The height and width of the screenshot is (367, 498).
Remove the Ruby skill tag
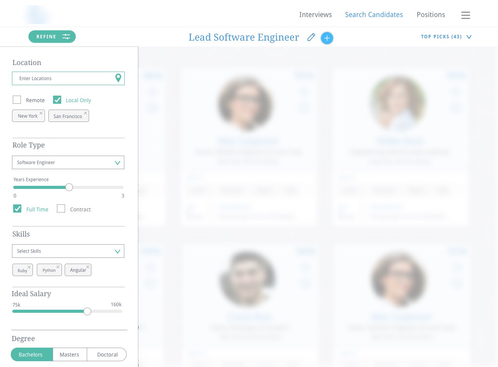29,267
